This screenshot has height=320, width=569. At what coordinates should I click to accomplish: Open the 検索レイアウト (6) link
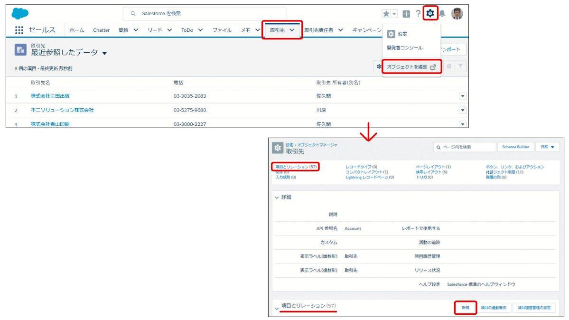[431, 172]
